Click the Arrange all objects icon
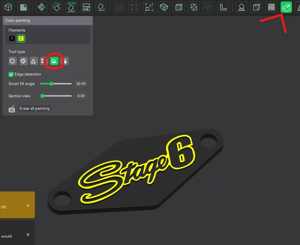 86,7
